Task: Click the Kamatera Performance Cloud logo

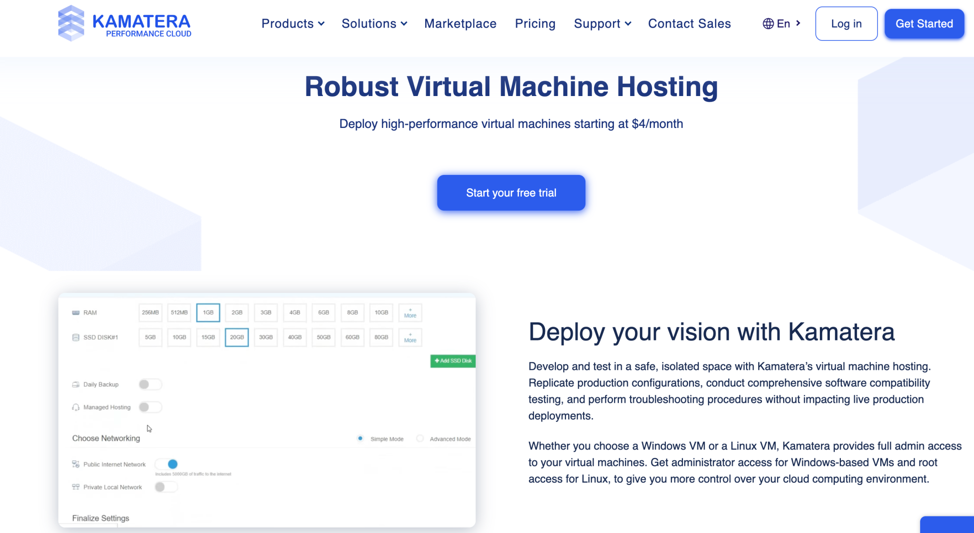Action: point(125,23)
